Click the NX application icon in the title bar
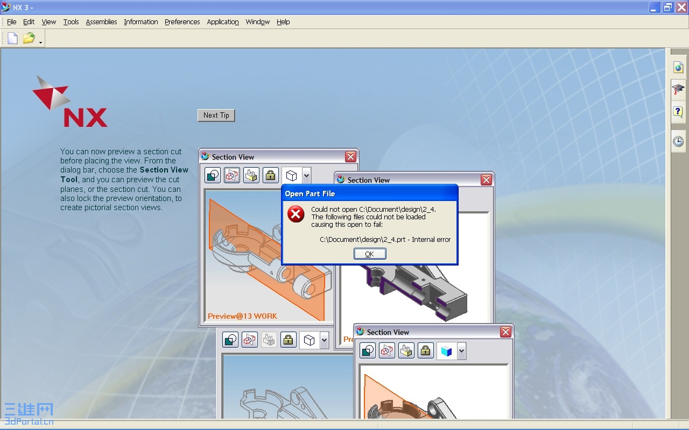 tap(6, 7)
